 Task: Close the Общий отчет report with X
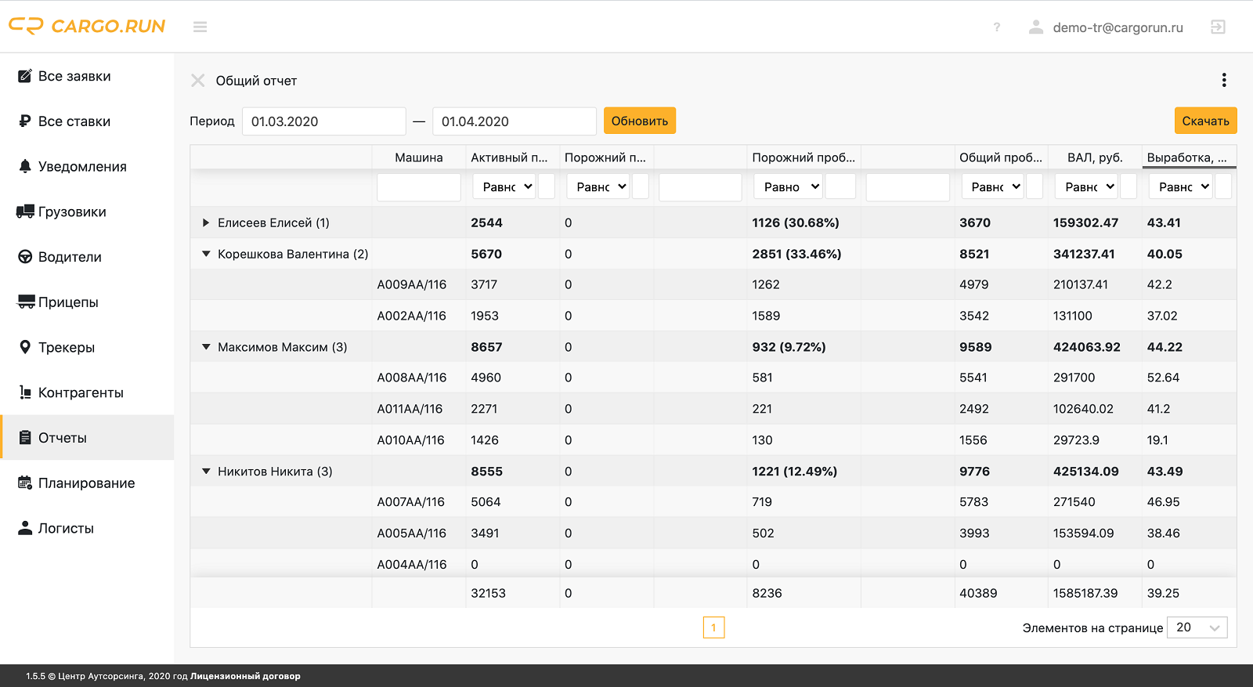[198, 81]
